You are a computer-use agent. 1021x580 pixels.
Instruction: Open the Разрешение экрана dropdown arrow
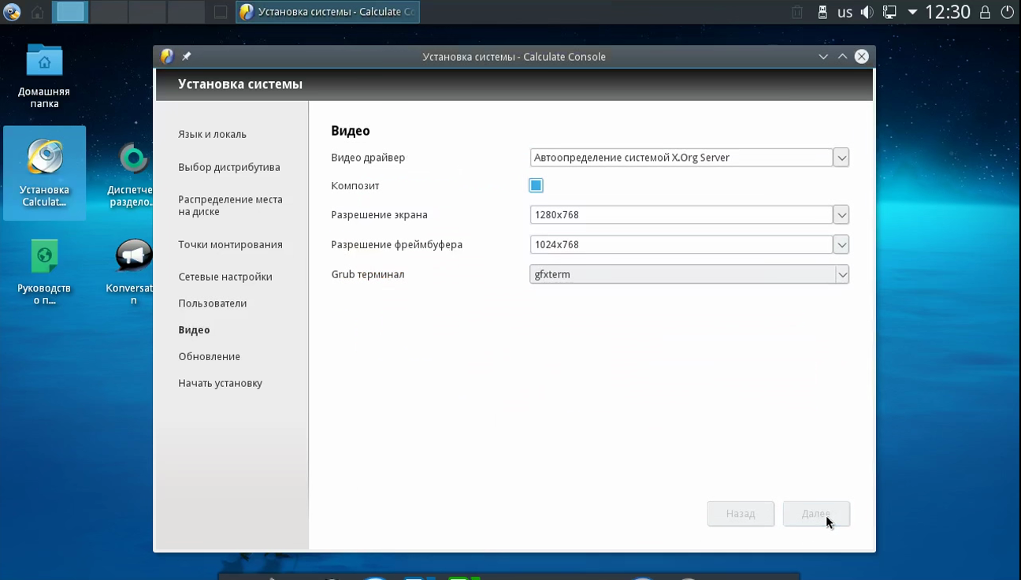(841, 214)
